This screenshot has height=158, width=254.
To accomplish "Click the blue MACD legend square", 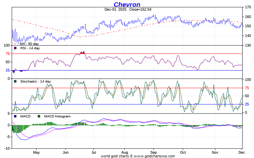I will tap(15, 116).
